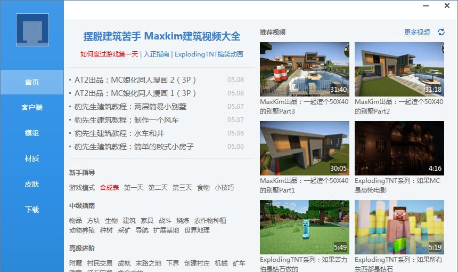
Task: Play the 50X40别墅Part1 video thumbnail
Action: click(305, 148)
